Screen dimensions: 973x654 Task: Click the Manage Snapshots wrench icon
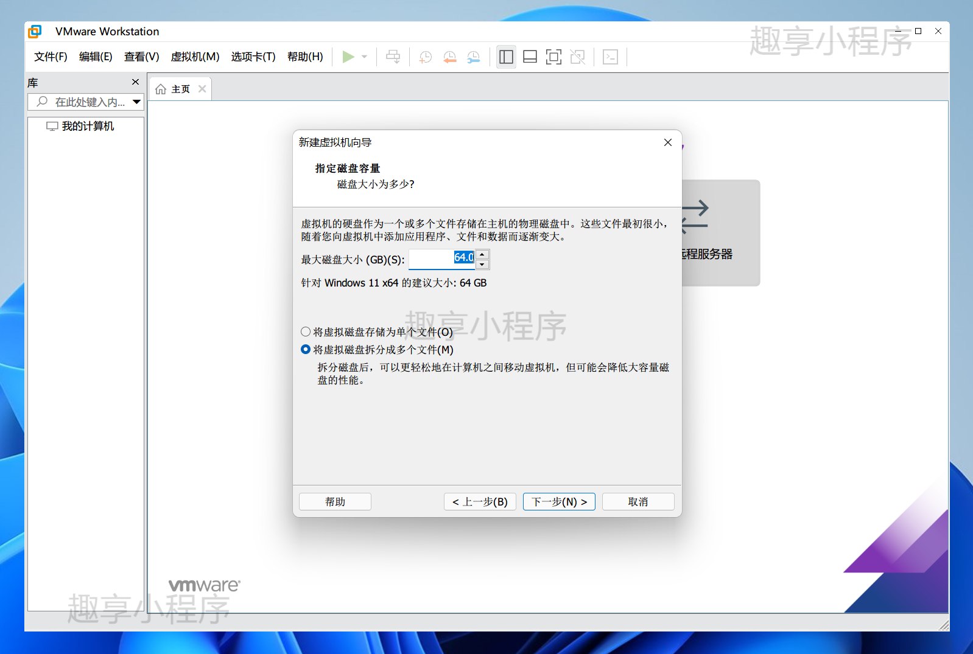[473, 57]
